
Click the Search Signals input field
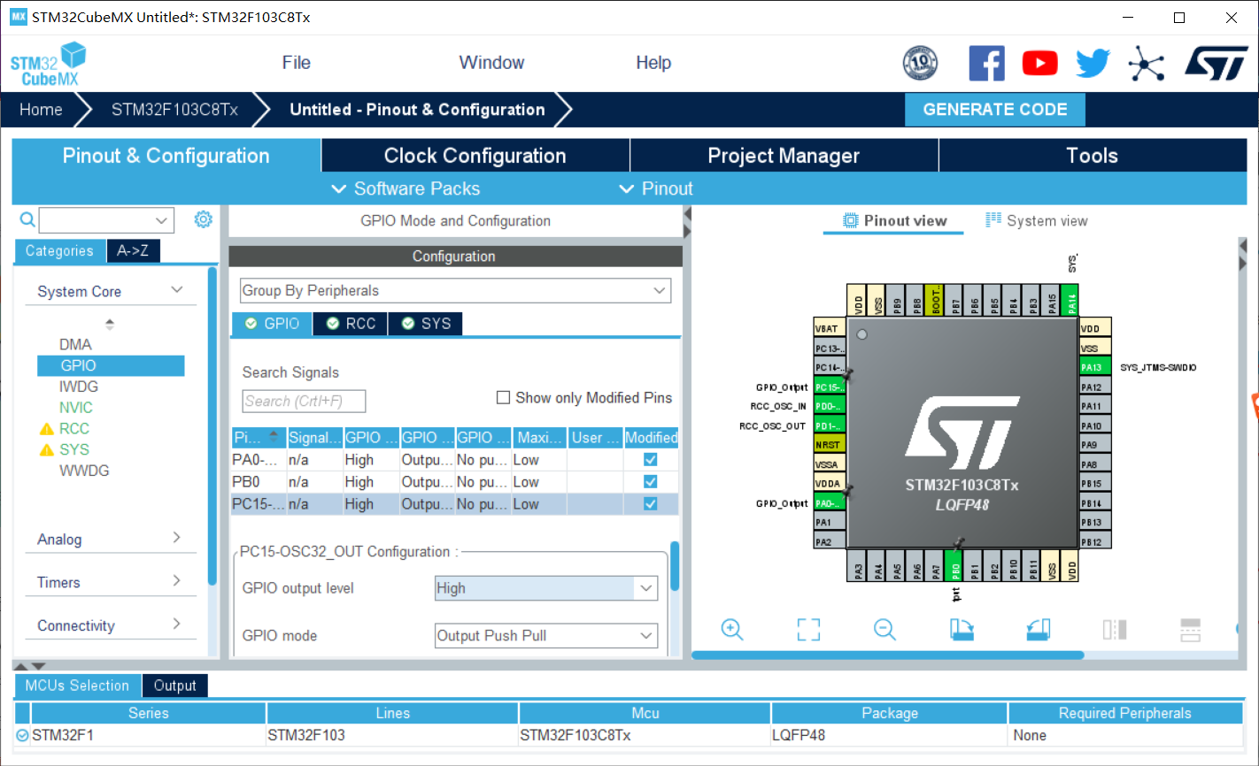[304, 401]
